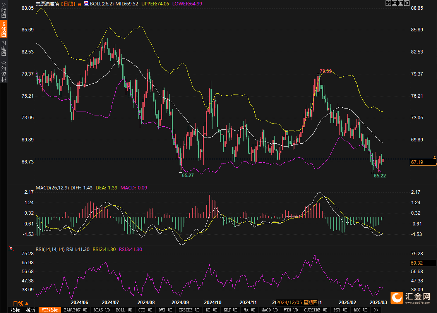
Task: Click the red target icon beside RSI panel
Action: tap(11, 248)
